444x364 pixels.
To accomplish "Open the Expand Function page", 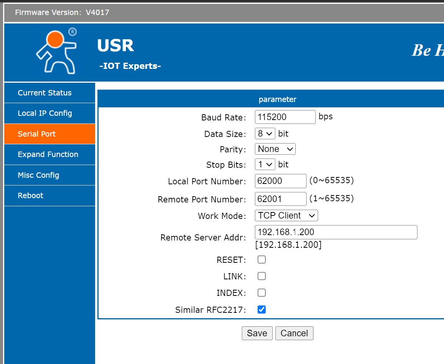I will (x=48, y=154).
